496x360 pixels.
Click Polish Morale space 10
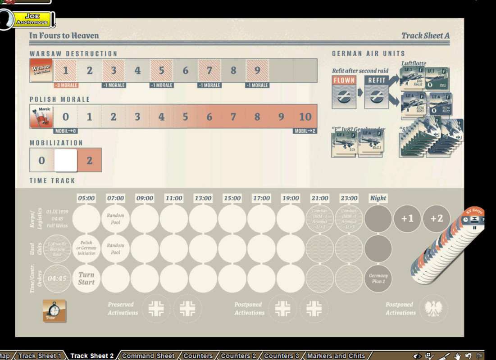pos(305,116)
